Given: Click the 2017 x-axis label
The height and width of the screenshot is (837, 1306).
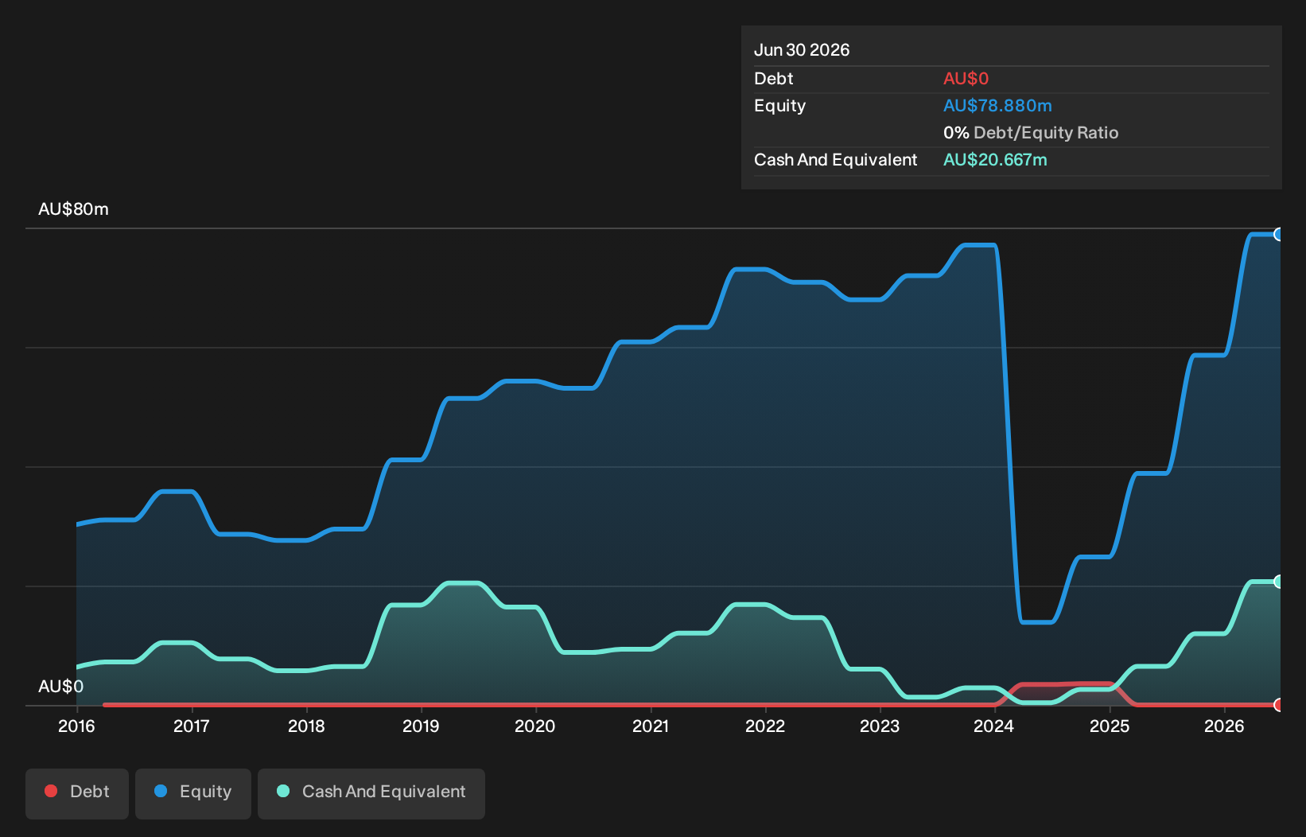Looking at the screenshot, I should tap(191, 726).
